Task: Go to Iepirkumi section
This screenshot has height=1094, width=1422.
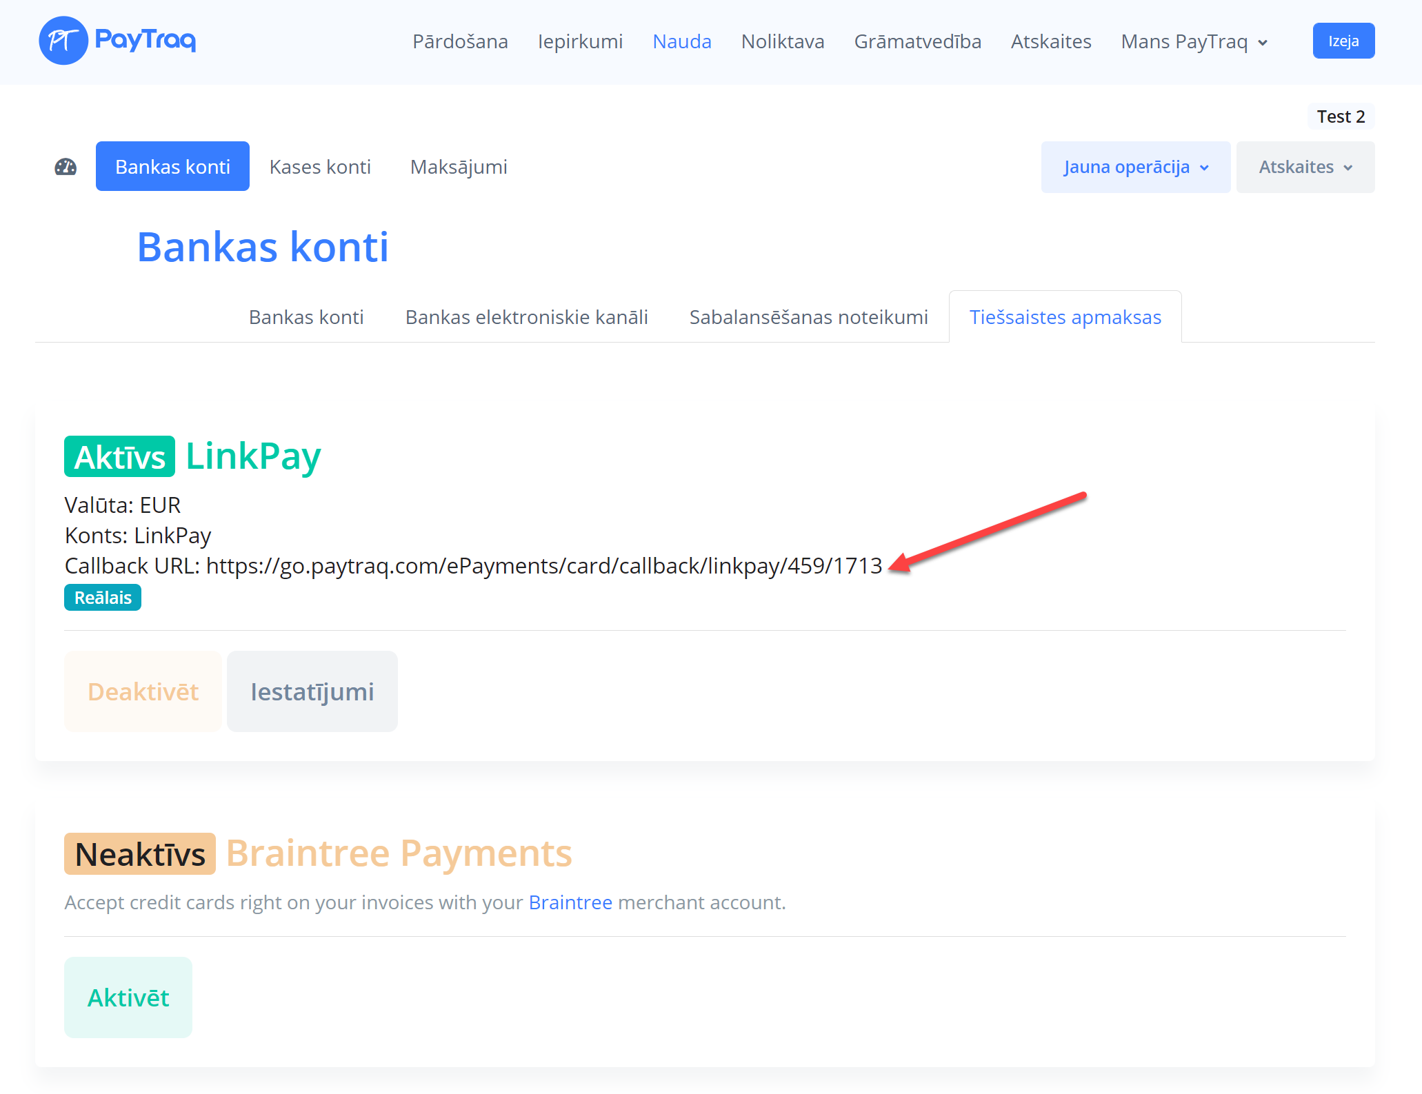Action: point(580,42)
